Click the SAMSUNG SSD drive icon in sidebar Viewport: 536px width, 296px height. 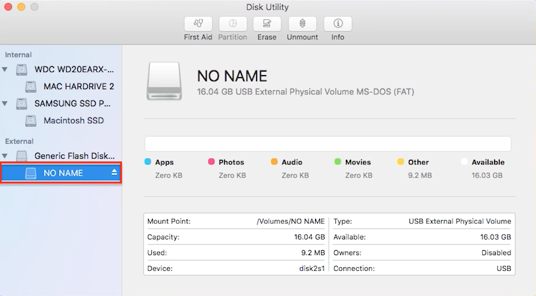pyautogui.click(x=21, y=103)
